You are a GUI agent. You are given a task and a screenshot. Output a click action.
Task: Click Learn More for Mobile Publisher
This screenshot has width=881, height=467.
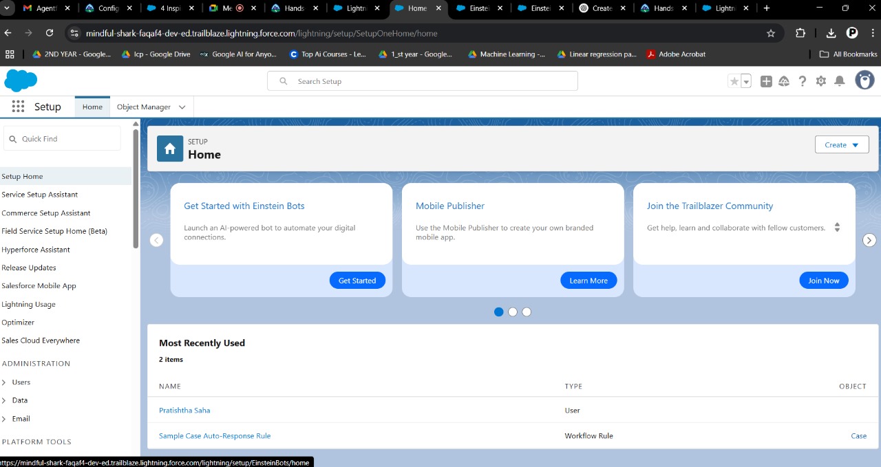click(588, 281)
